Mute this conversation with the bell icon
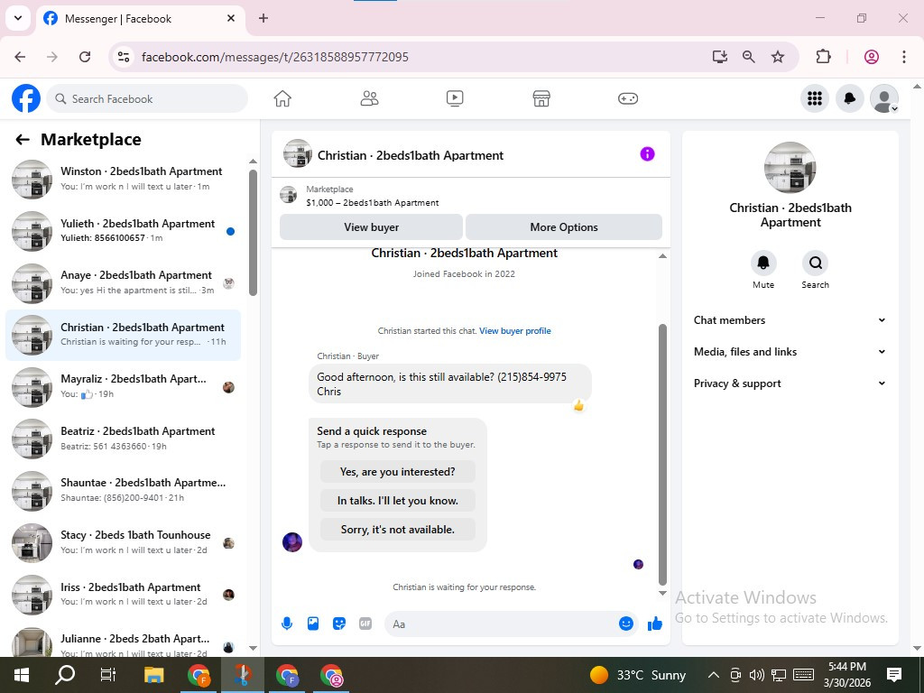Screen dimensions: 924x693 763,263
